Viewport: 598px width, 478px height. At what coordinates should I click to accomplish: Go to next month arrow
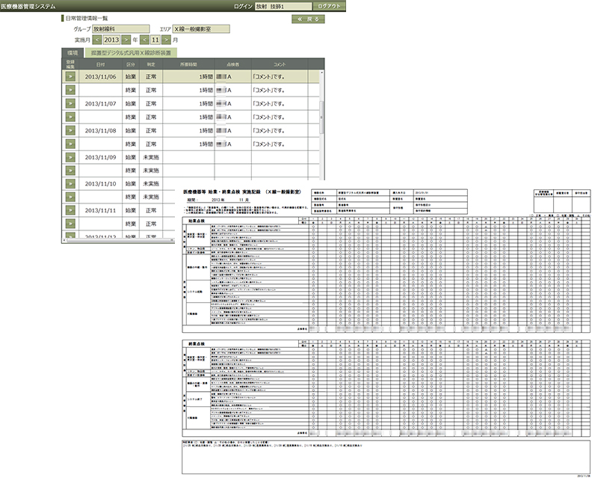(166, 40)
